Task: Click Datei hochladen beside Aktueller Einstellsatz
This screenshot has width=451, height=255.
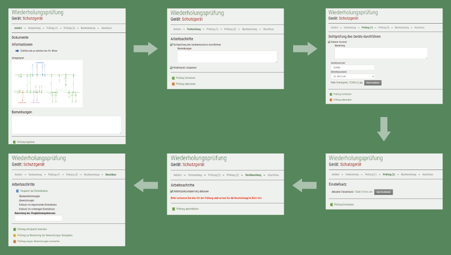Action: 383,192
